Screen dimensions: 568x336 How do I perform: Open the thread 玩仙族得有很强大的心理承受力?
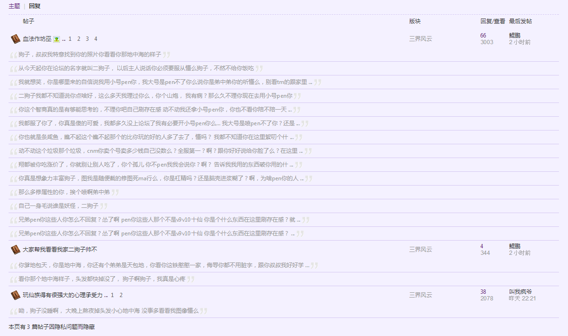click(x=63, y=295)
